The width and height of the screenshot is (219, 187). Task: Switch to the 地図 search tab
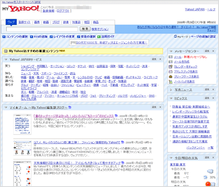87,22
